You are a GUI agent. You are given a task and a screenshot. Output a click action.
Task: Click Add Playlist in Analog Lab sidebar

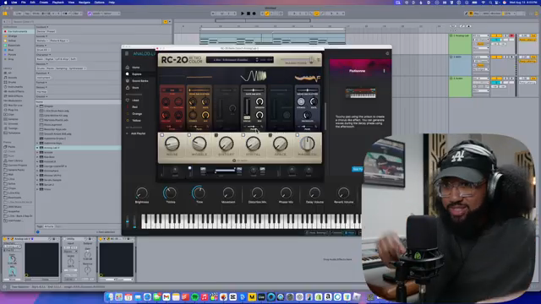pos(138,133)
